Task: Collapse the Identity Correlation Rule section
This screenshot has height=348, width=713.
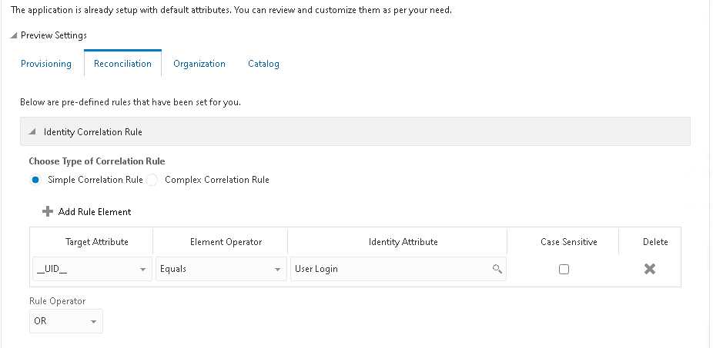Action: tap(32, 132)
